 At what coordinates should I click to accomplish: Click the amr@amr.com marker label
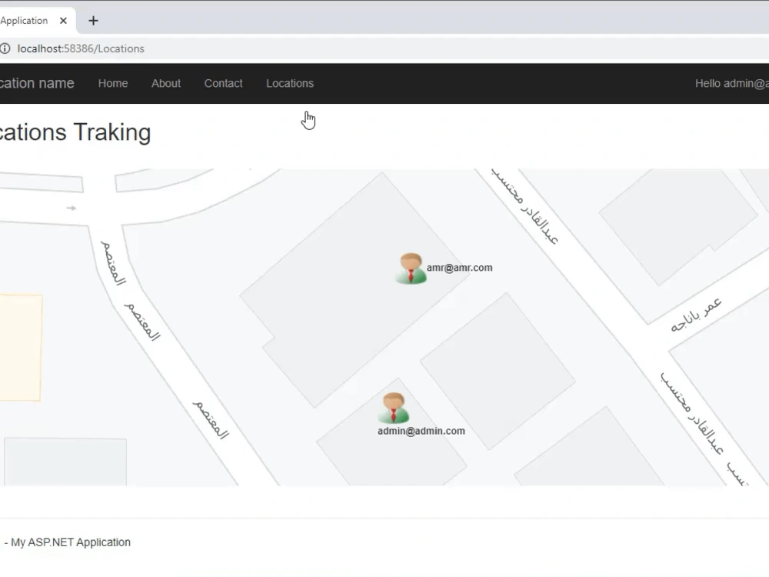pyautogui.click(x=460, y=268)
